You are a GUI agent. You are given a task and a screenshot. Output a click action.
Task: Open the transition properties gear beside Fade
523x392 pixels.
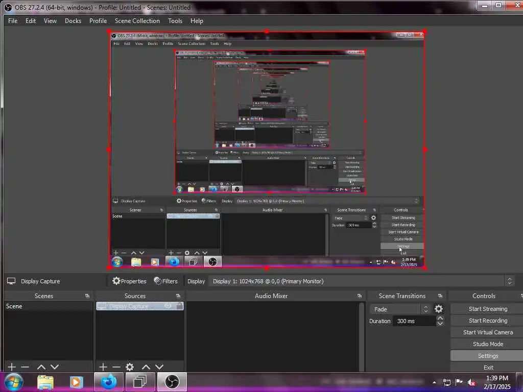point(439,309)
